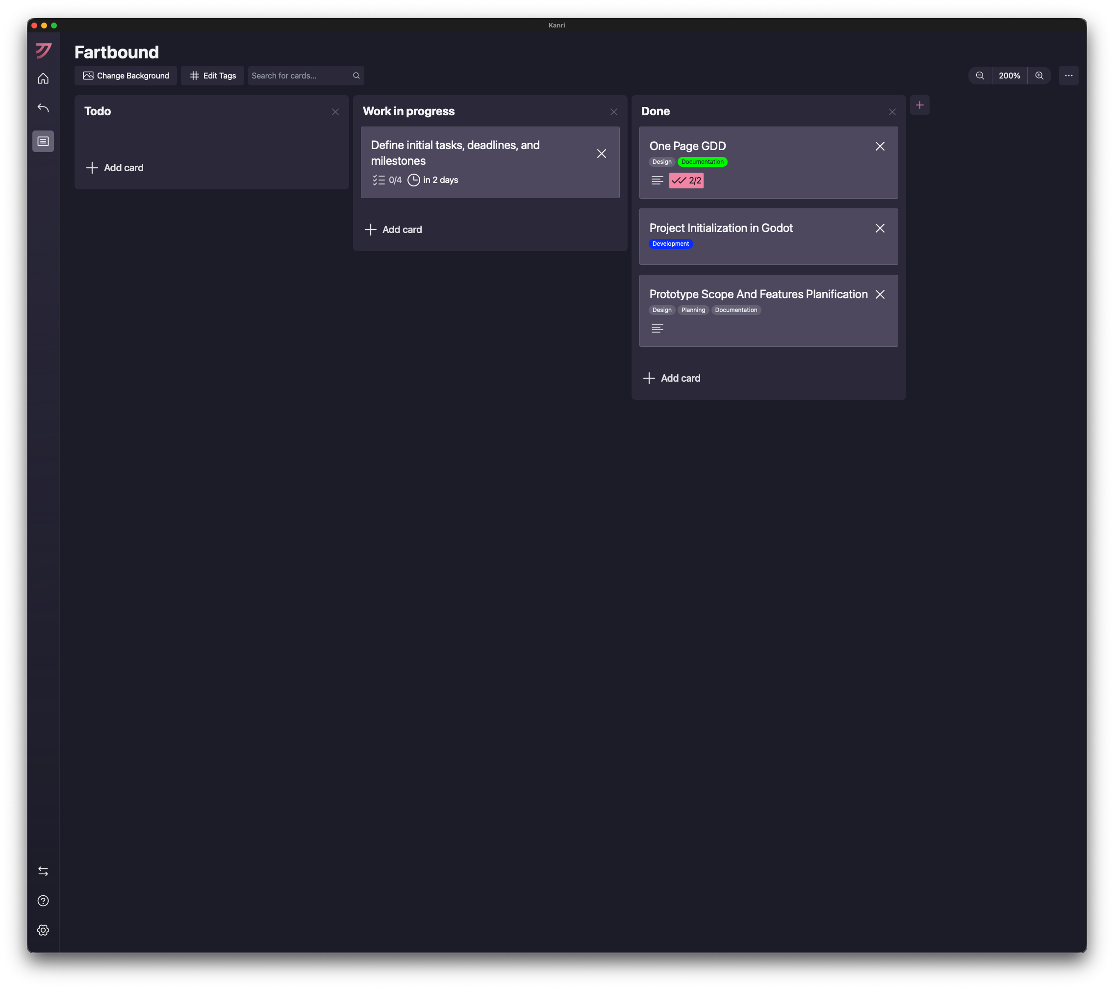Open help using the question mark icon
The height and width of the screenshot is (989, 1114).
pos(43,900)
